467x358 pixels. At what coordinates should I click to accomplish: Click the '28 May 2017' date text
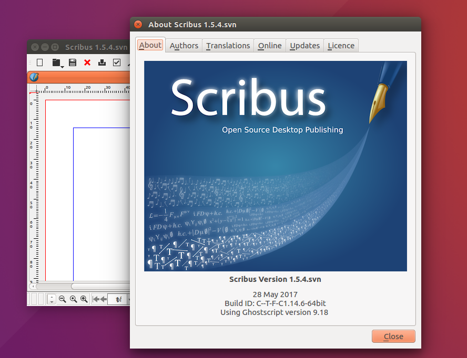point(275,294)
